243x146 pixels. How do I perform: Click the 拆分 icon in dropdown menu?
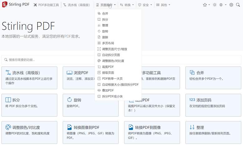[x=99, y=19]
